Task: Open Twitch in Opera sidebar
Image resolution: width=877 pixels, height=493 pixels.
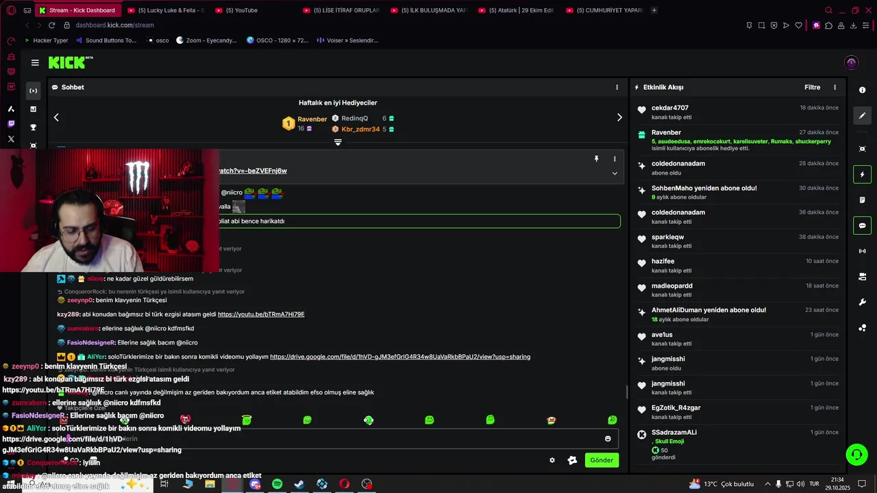Action: 11,124
